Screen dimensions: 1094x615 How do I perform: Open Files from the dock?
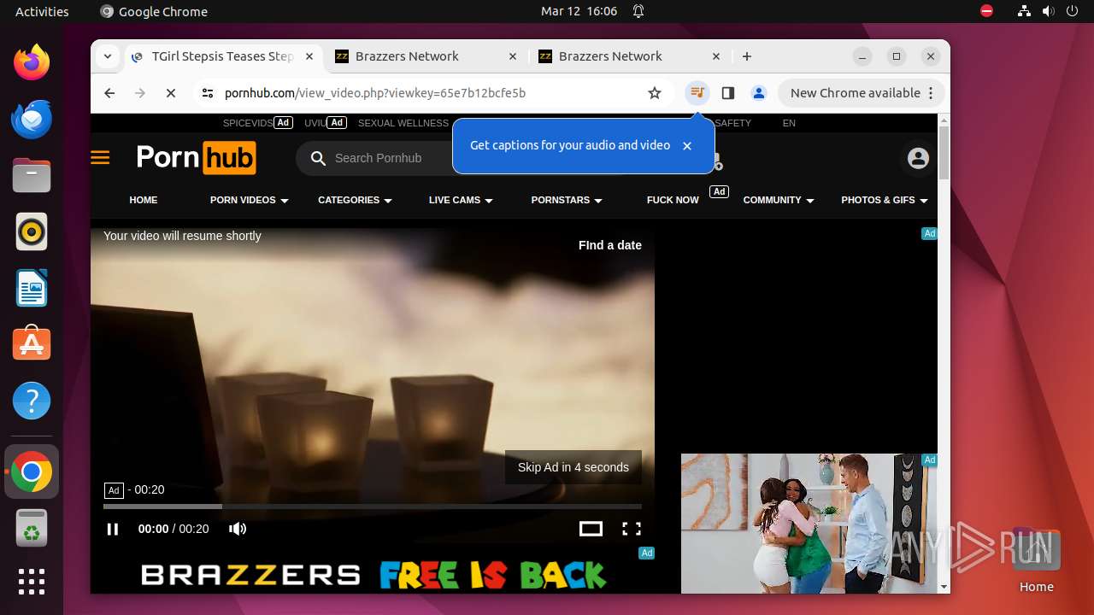[x=32, y=175]
